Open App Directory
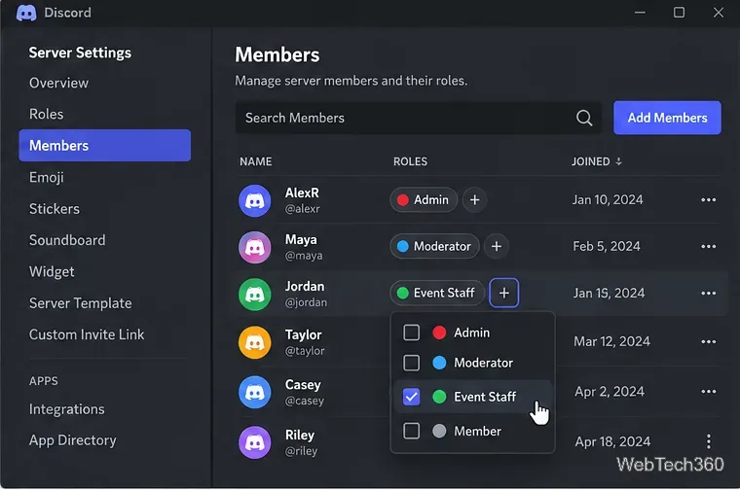 [72, 440]
